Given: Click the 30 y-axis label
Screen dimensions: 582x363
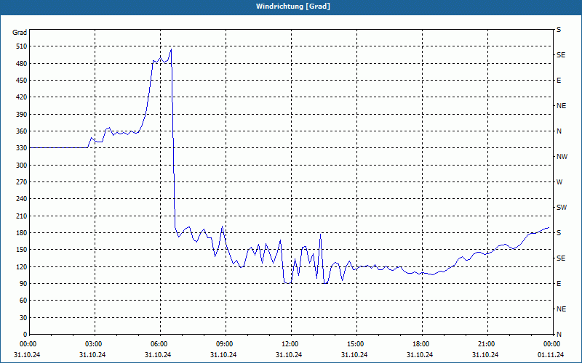Looking at the screenshot, I should [23, 317].
